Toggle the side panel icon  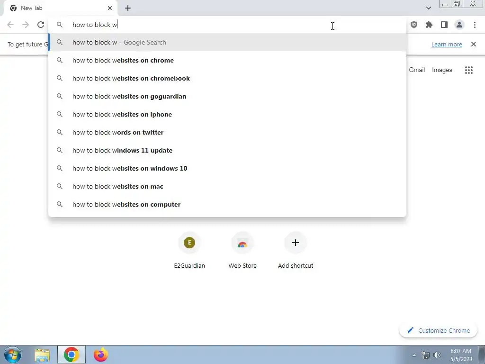(x=444, y=25)
